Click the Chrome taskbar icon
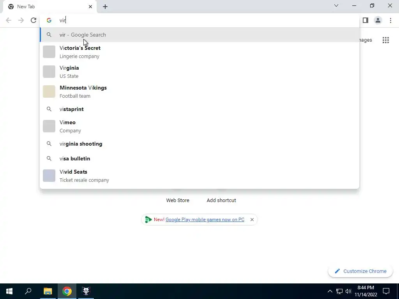 [67, 291]
